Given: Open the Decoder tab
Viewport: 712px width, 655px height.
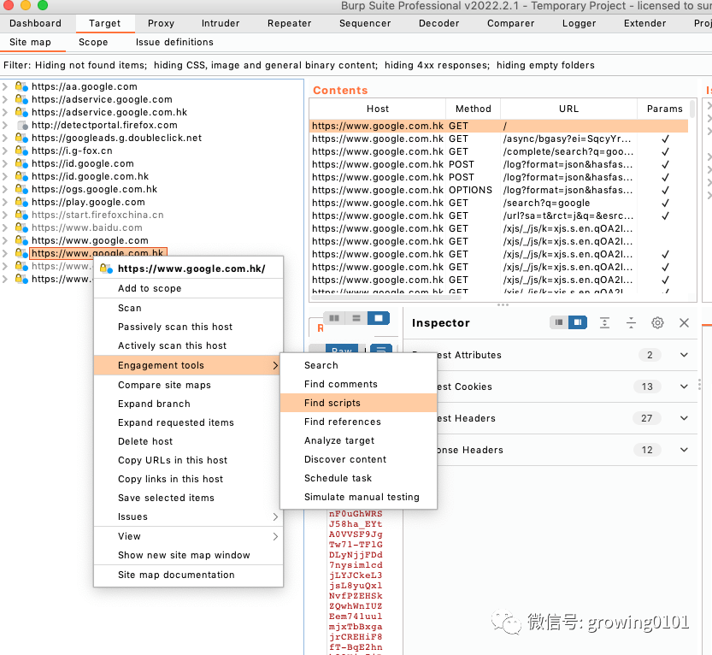Looking at the screenshot, I should (438, 23).
